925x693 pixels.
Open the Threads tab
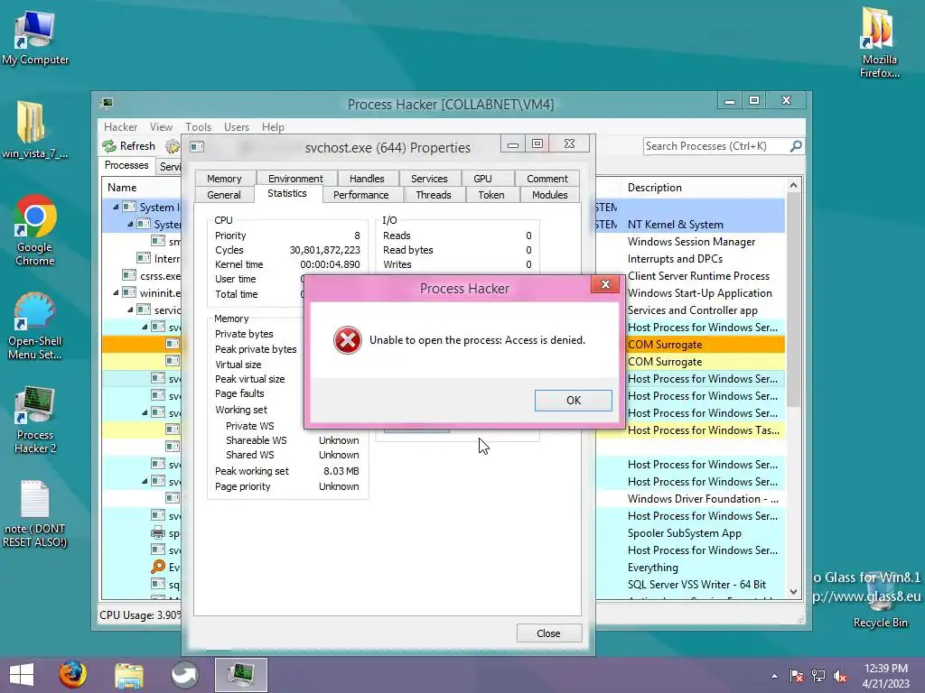pos(434,195)
